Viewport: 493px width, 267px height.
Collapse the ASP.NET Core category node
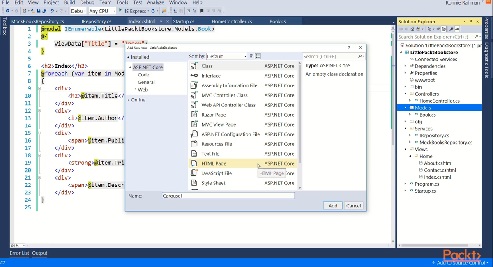pyautogui.click(x=131, y=67)
